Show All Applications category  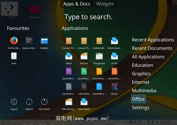[x=148, y=57]
